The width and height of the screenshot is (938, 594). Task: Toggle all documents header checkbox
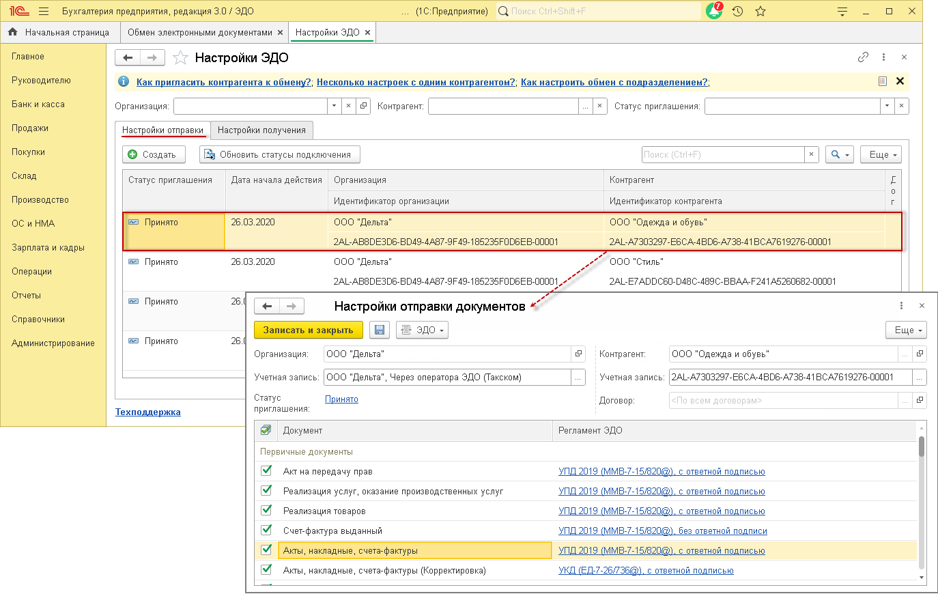[x=266, y=430]
